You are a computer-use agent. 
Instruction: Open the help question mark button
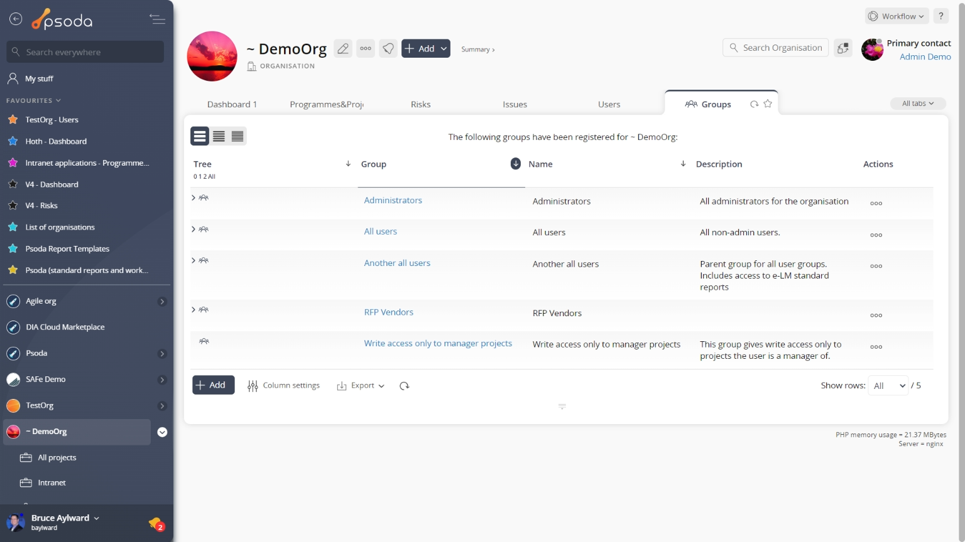(940, 16)
